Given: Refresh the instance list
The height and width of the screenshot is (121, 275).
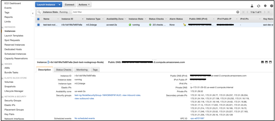Looking at the screenshot, I should click(x=259, y=6).
